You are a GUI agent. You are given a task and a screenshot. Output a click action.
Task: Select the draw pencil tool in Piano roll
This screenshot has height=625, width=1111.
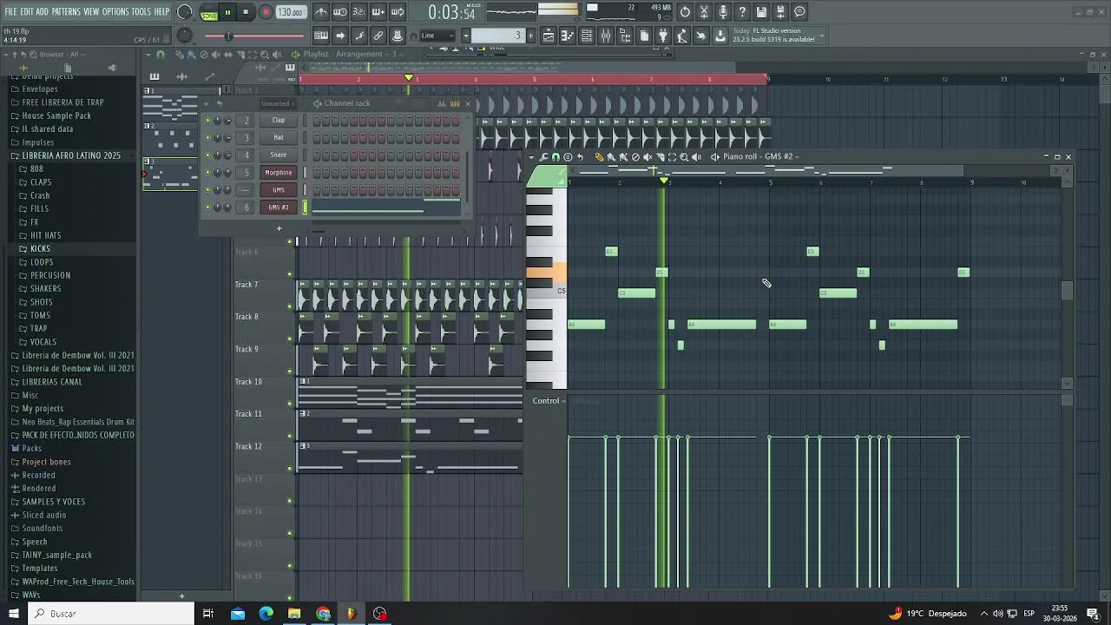pos(599,157)
